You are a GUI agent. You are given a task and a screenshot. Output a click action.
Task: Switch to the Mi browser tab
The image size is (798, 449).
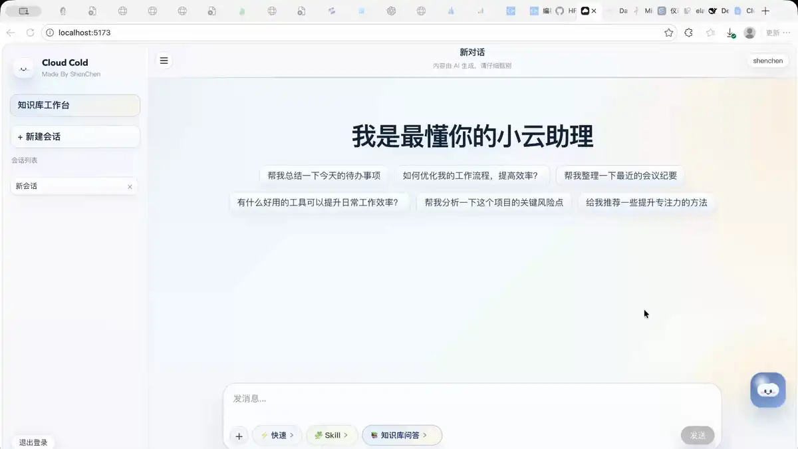[x=644, y=11]
